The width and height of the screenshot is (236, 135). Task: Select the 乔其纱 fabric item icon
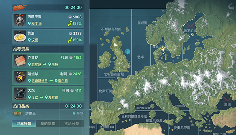pyautogui.click(x=20, y=60)
